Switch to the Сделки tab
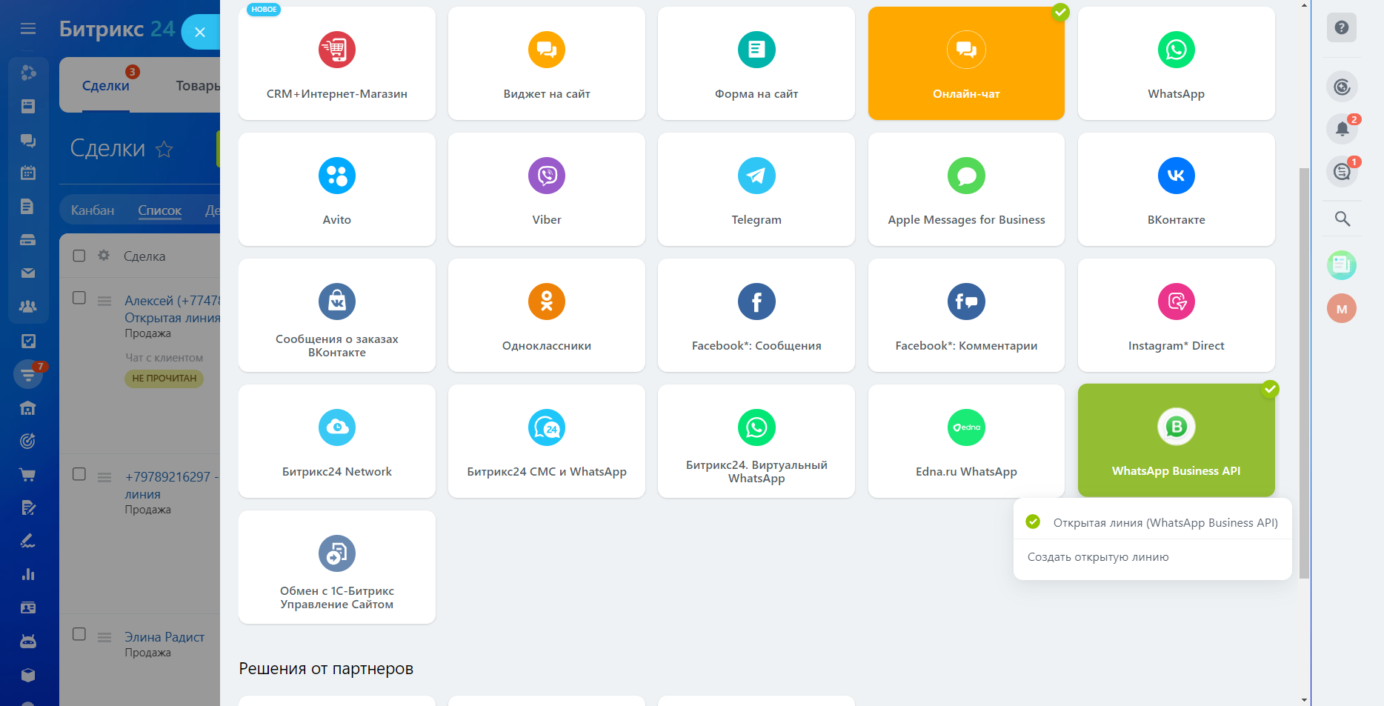Image resolution: width=1384 pixels, height=706 pixels. (106, 86)
